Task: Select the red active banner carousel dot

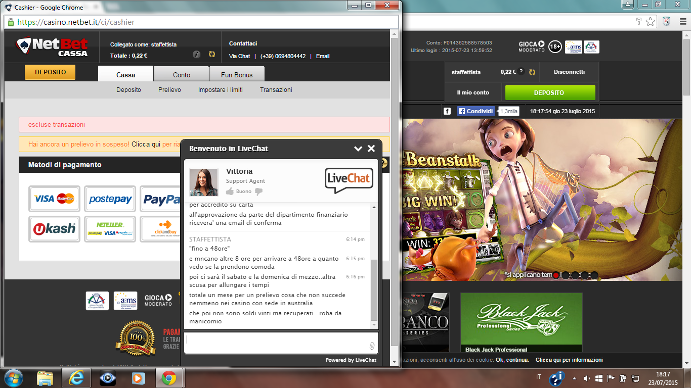Action: (x=556, y=275)
